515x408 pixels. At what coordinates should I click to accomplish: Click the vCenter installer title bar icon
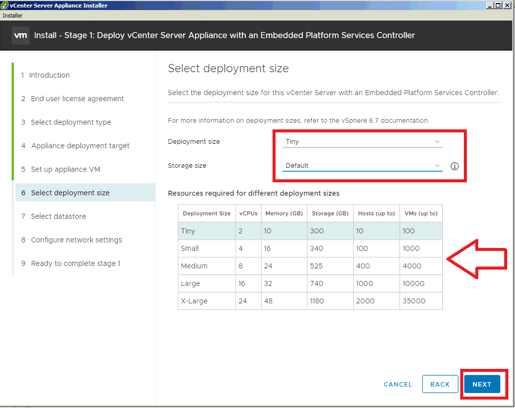pos(4,5)
